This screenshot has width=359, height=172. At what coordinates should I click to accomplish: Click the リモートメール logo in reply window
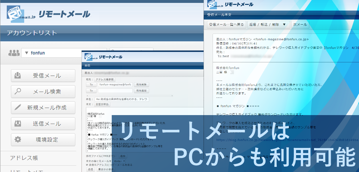(x=103, y=57)
